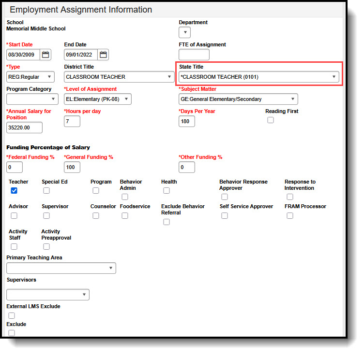The height and width of the screenshot is (355, 364).
Task: Click the End Date field 09/01/2022
Action: [x=81, y=55]
